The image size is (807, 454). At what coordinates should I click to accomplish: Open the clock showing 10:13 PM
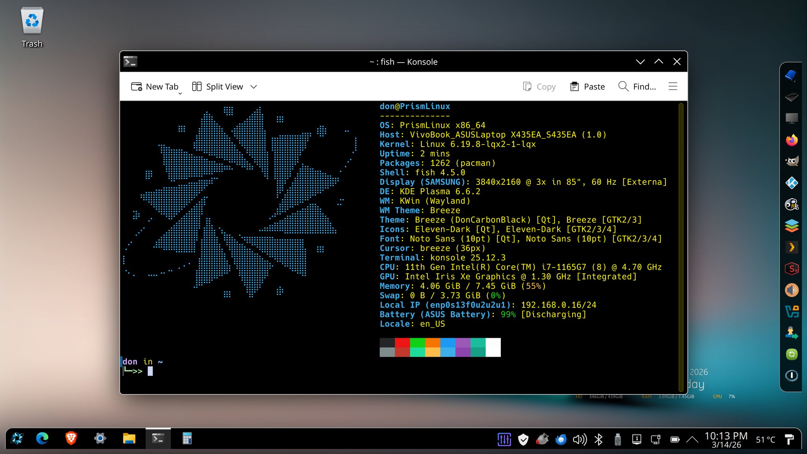coord(726,439)
